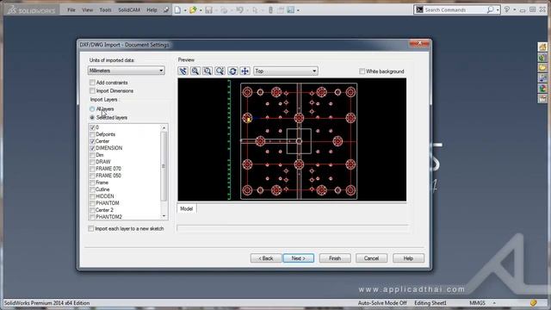Click the zoom to fit magnifier icon
This screenshot has width=551, height=310.
pyautogui.click(x=195, y=71)
